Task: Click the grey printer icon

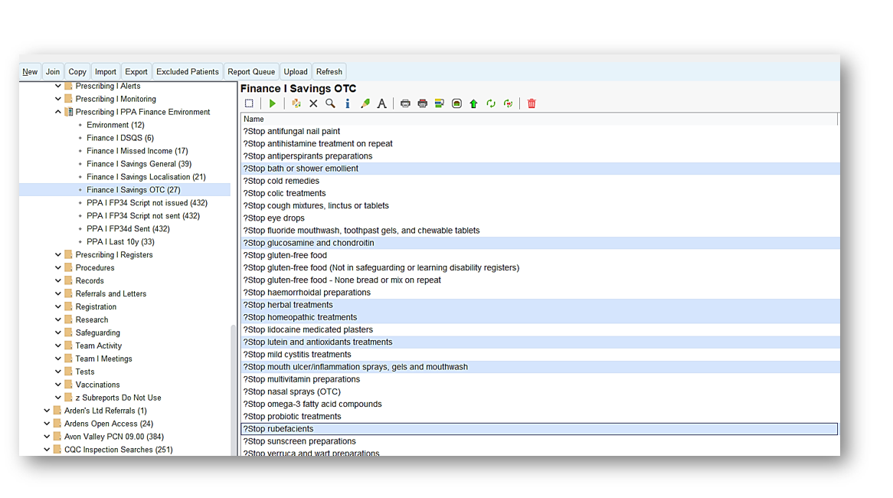Action: (405, 103)
